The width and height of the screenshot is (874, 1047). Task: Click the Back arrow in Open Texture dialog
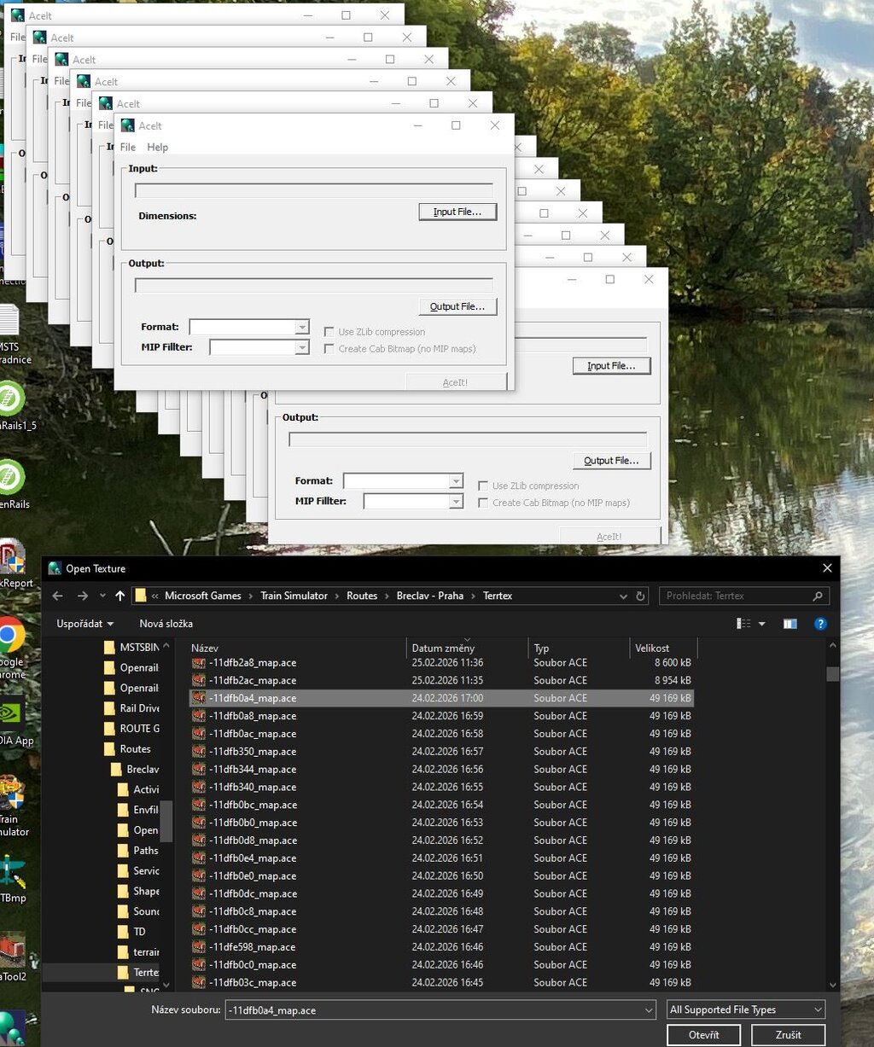tap(57, 596)
